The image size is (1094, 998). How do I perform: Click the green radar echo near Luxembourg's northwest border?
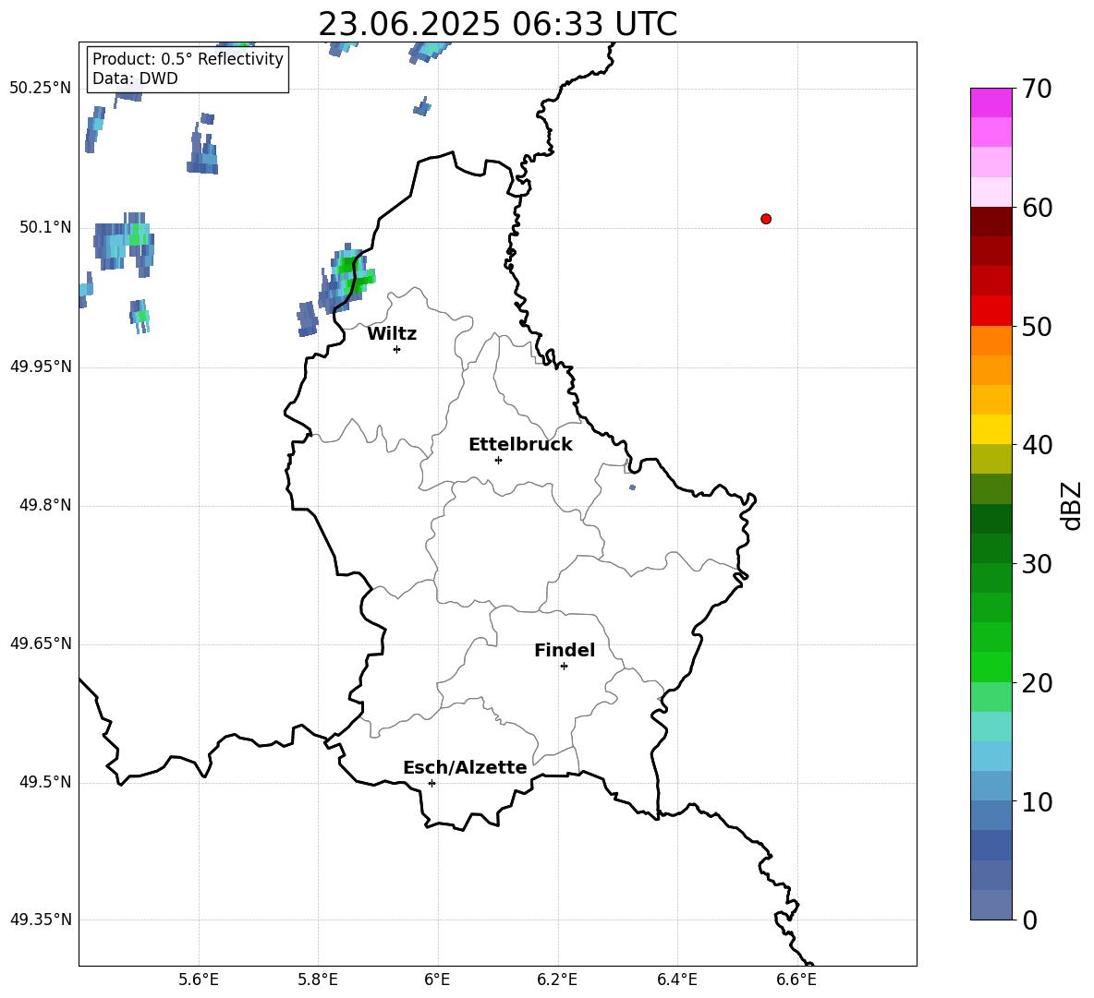coord(352,274)
